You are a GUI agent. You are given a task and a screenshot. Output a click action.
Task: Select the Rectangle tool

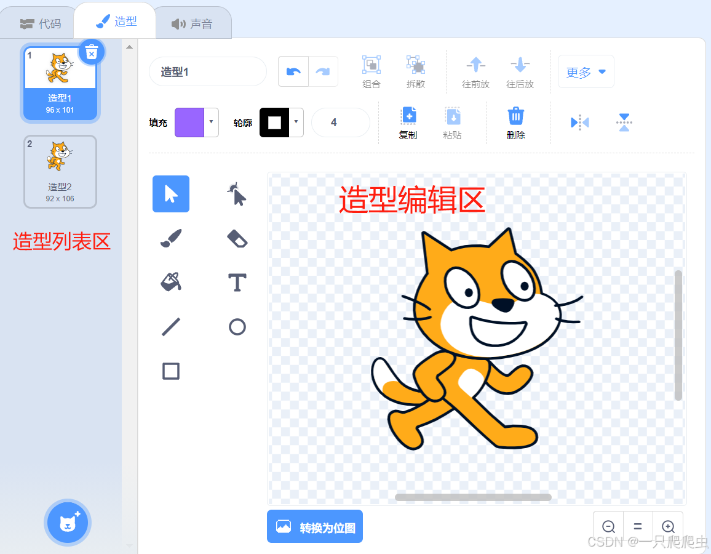click(170, 371)
